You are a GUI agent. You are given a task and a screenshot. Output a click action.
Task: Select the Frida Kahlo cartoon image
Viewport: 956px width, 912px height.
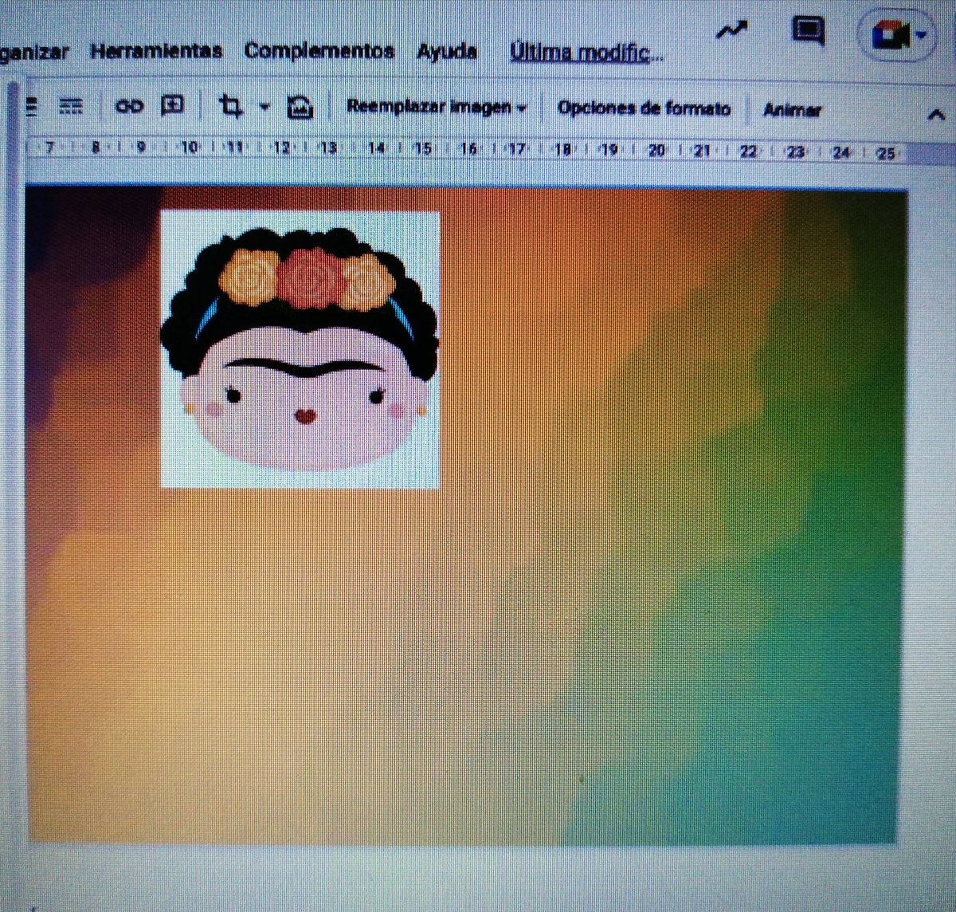point(300,349)
